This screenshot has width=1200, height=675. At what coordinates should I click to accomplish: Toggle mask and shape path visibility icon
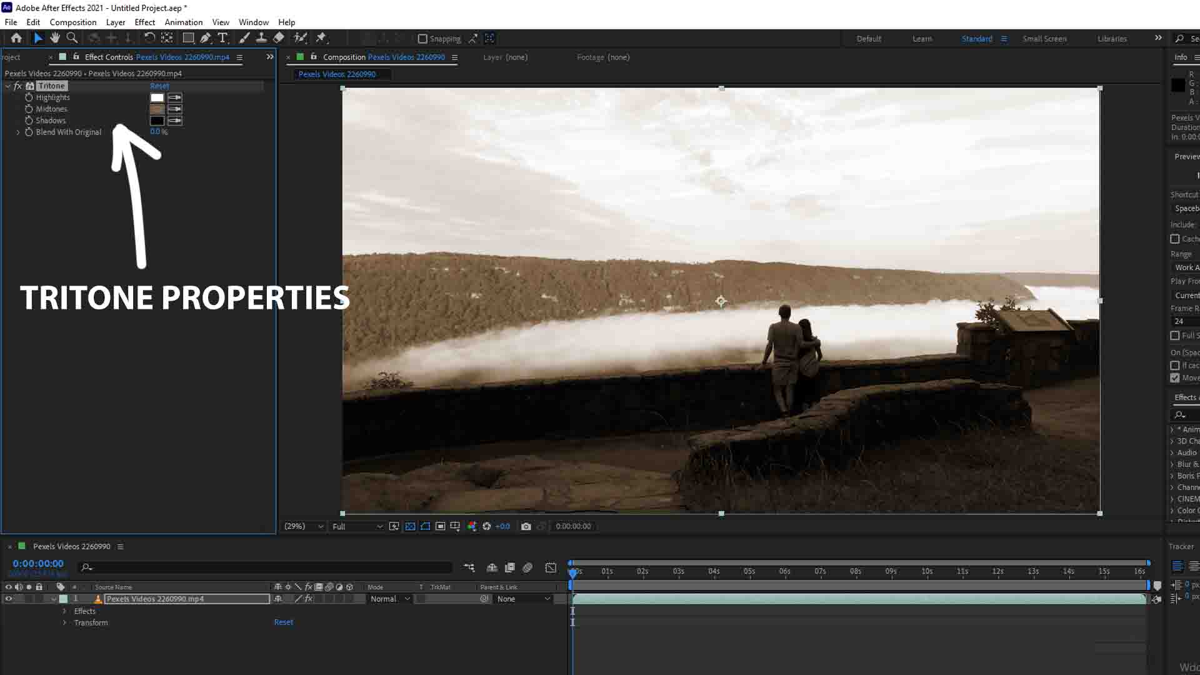426,527
